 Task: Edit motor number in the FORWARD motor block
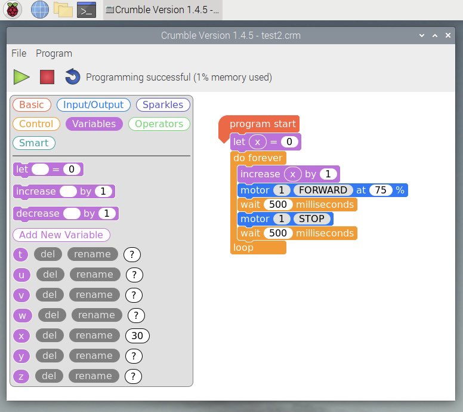point(282,190)
